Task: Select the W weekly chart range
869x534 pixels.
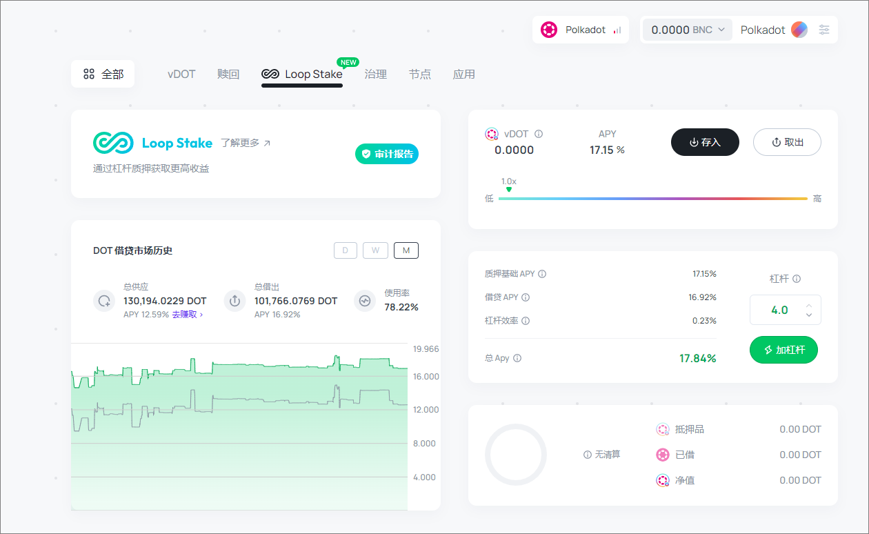Action: tap(375, 250)
